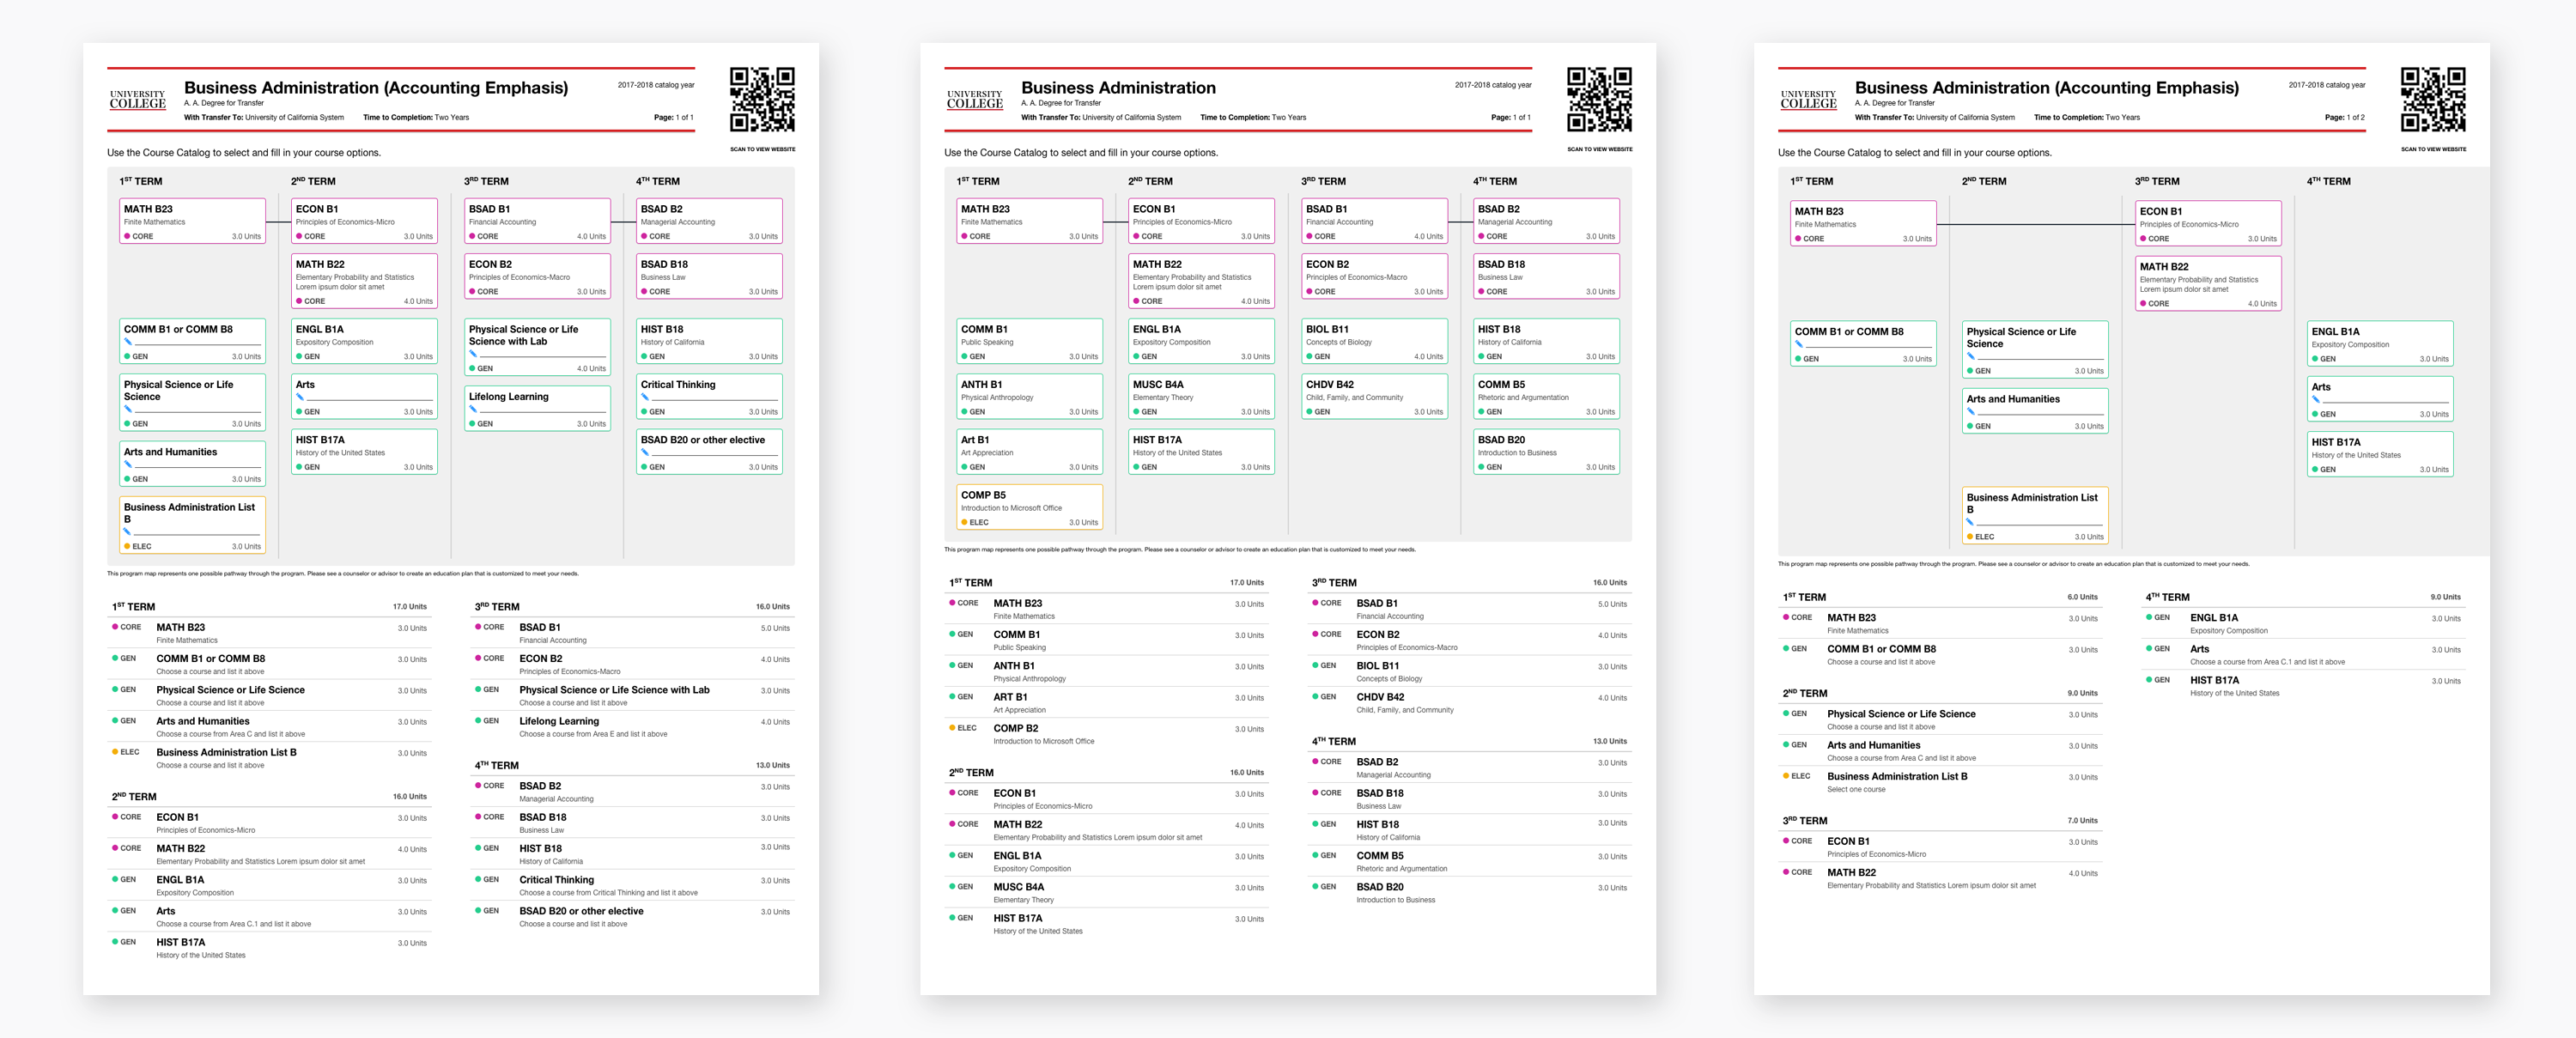Click the University College logo on the page 1 of 2 sheet
The image size is (2576, 1038).
[x=1808, y=100]
